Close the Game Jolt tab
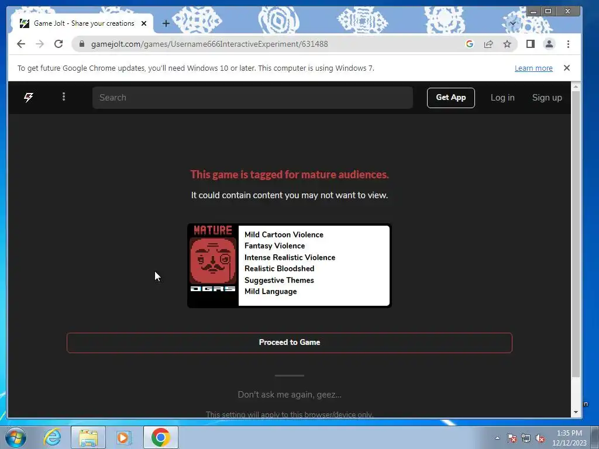Screen dimensions: 599x449 coord(144,23)
